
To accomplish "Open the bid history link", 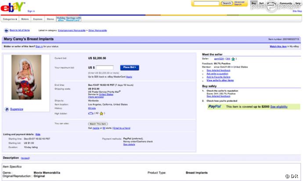I will [x=92, y=108].
